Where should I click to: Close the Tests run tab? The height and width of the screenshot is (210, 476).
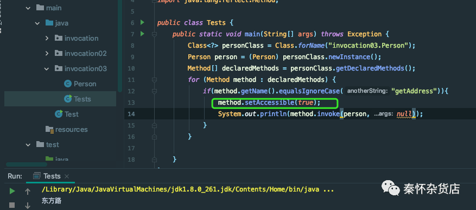pos(67,176)
